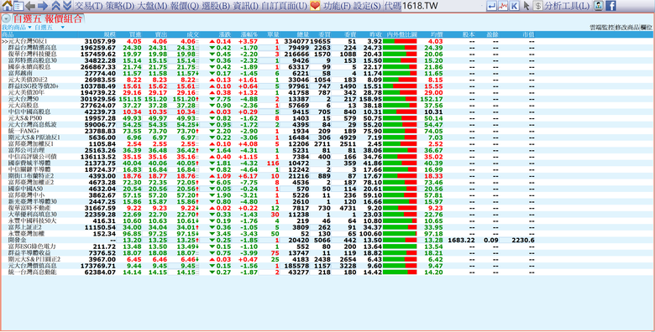Click the double down chevron icon
The height and width of the screenshot is (332, 655).
[x=67, y=6]
